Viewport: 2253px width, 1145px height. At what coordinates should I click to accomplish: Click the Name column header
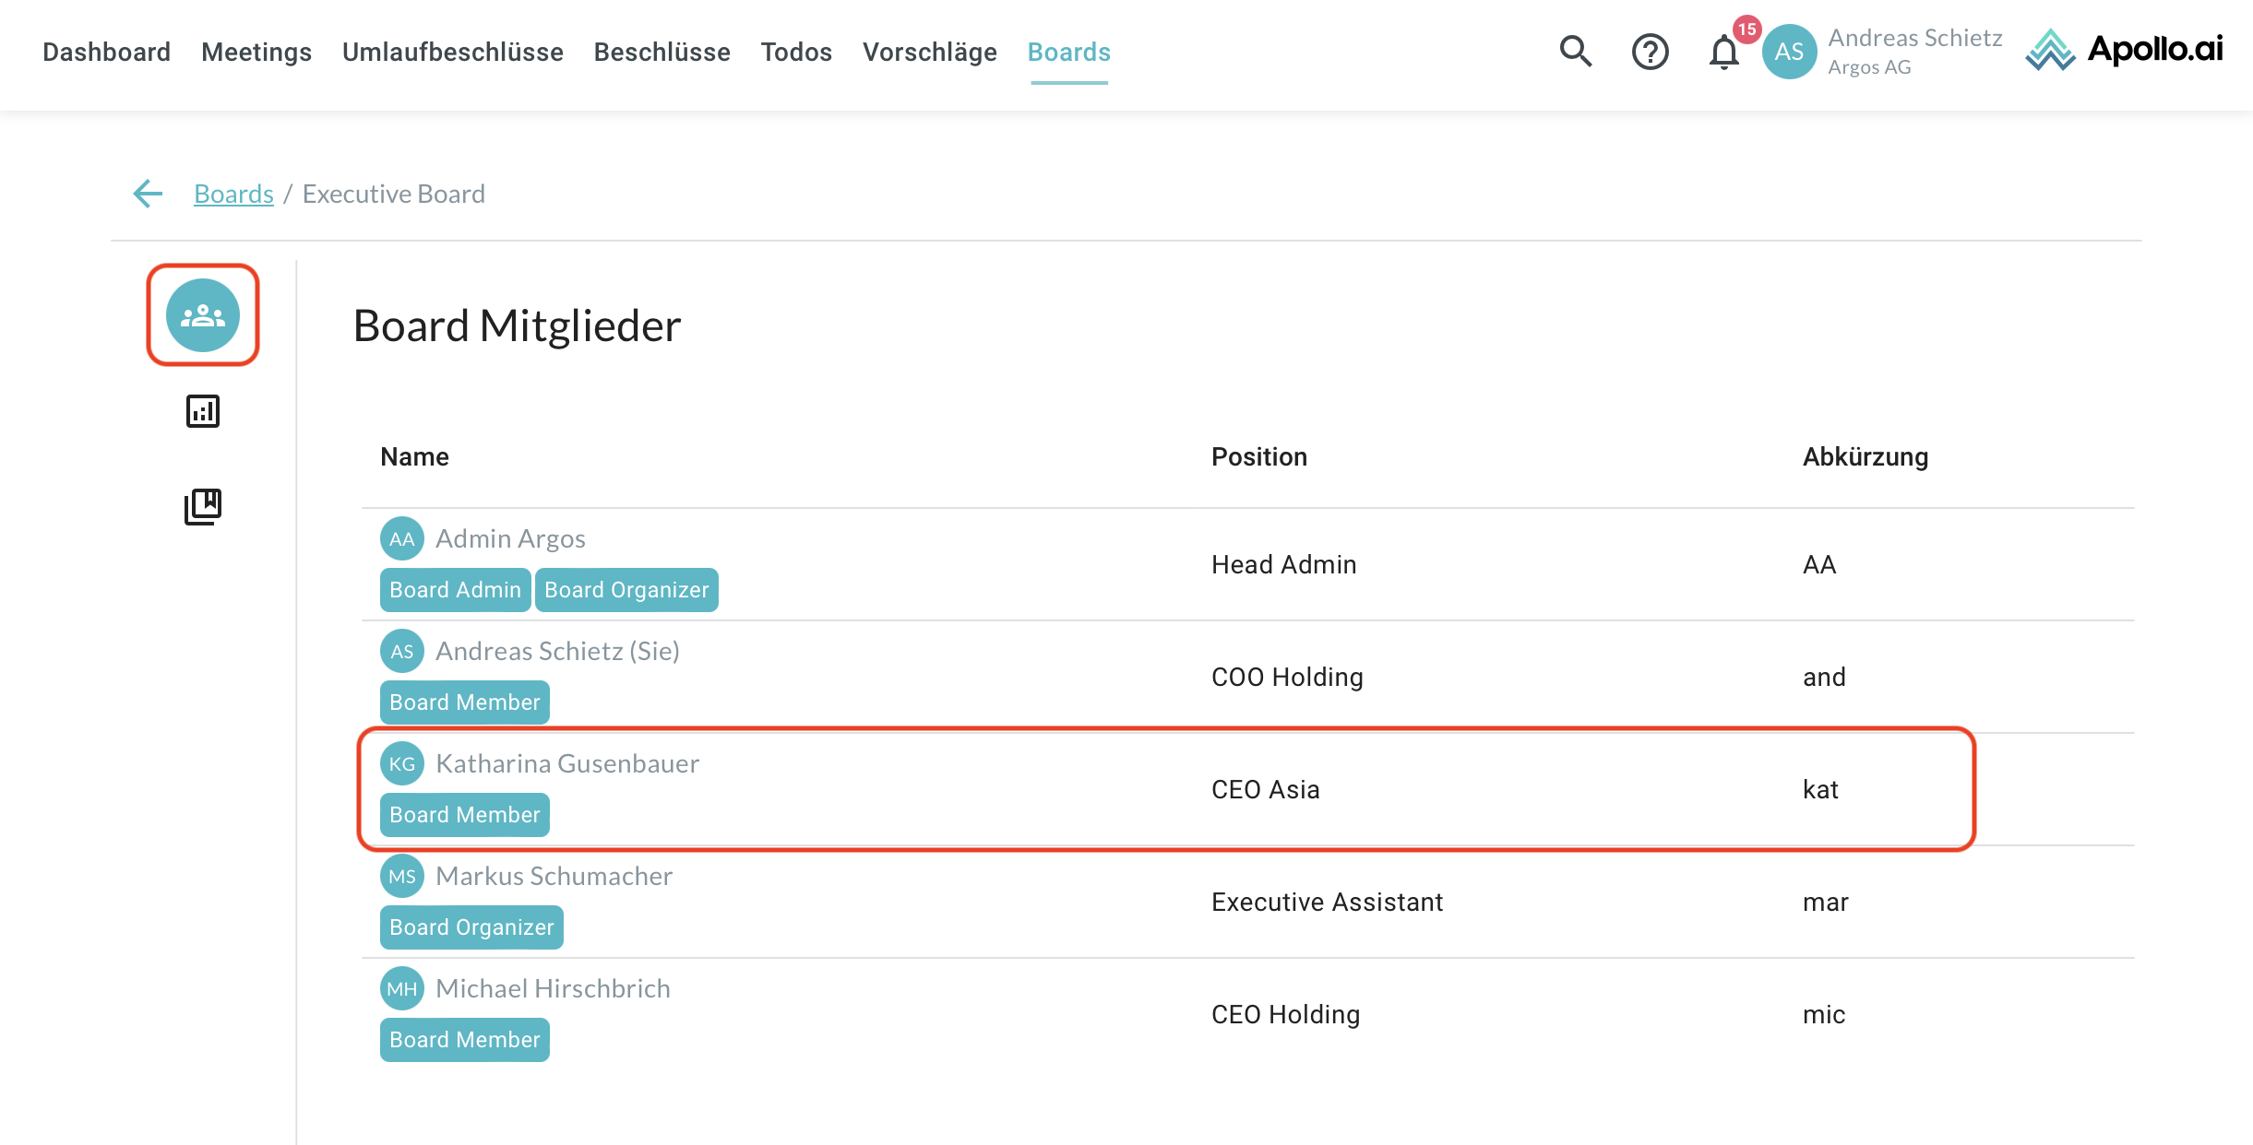click(414, 457)
